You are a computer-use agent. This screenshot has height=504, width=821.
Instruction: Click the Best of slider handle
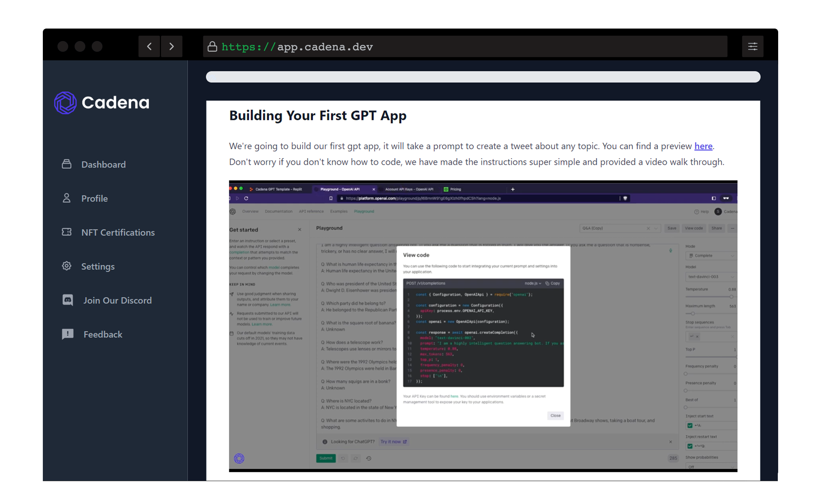[x=686, y=407]
